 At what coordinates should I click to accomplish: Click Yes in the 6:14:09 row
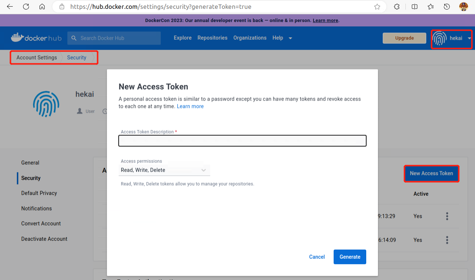tap(418, 240)
